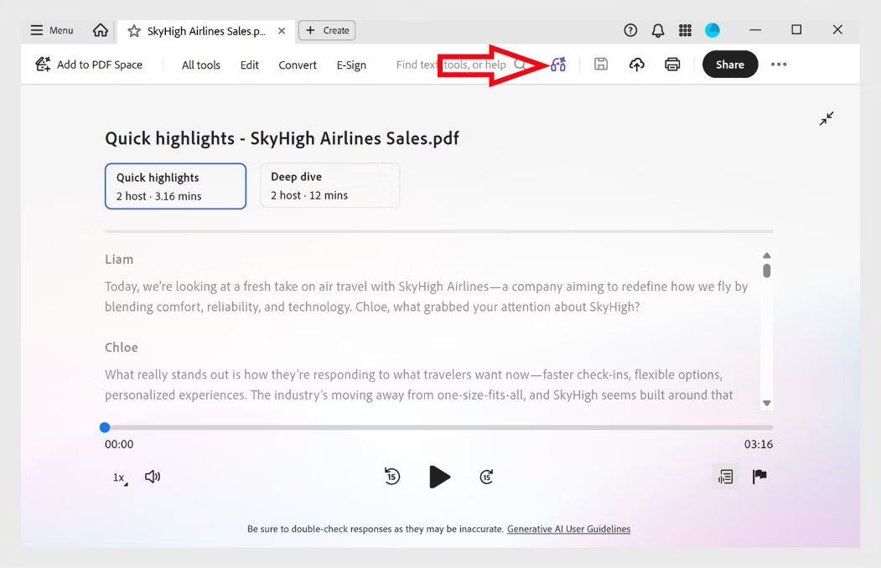Open the Convert menu item

[298, 65]
